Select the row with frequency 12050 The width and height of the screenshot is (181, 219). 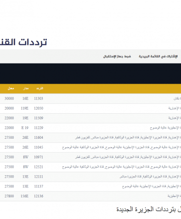(x=90, y=108)
